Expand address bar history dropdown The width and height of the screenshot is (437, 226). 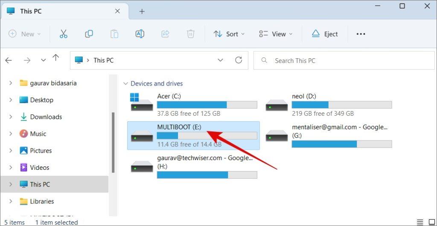(220, 60)
